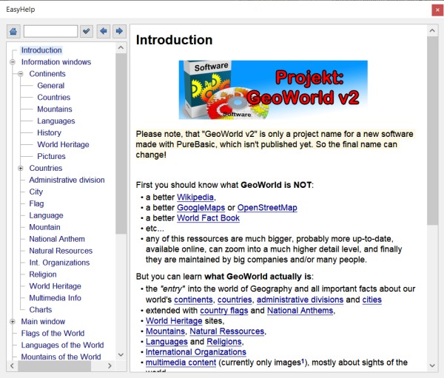Click tree panel scroll down arrow
Image resolution: width=444 pixels, height=378 pixels.
pos(121,355)
